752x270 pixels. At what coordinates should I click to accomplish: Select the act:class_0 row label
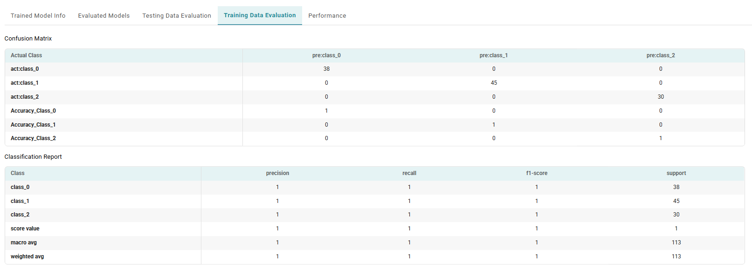tap(25, 69)
